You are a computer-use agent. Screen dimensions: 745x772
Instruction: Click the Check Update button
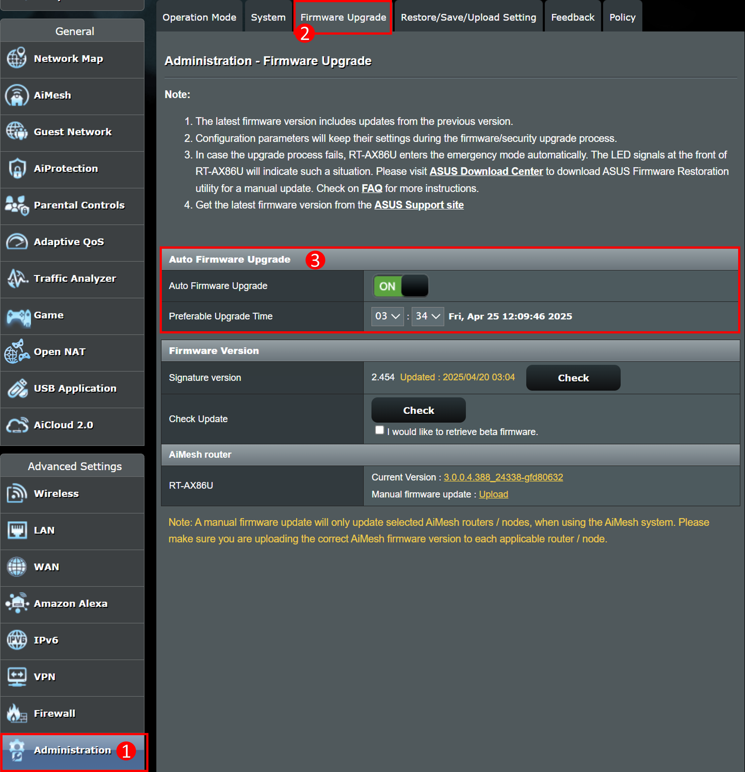(418, 410)
